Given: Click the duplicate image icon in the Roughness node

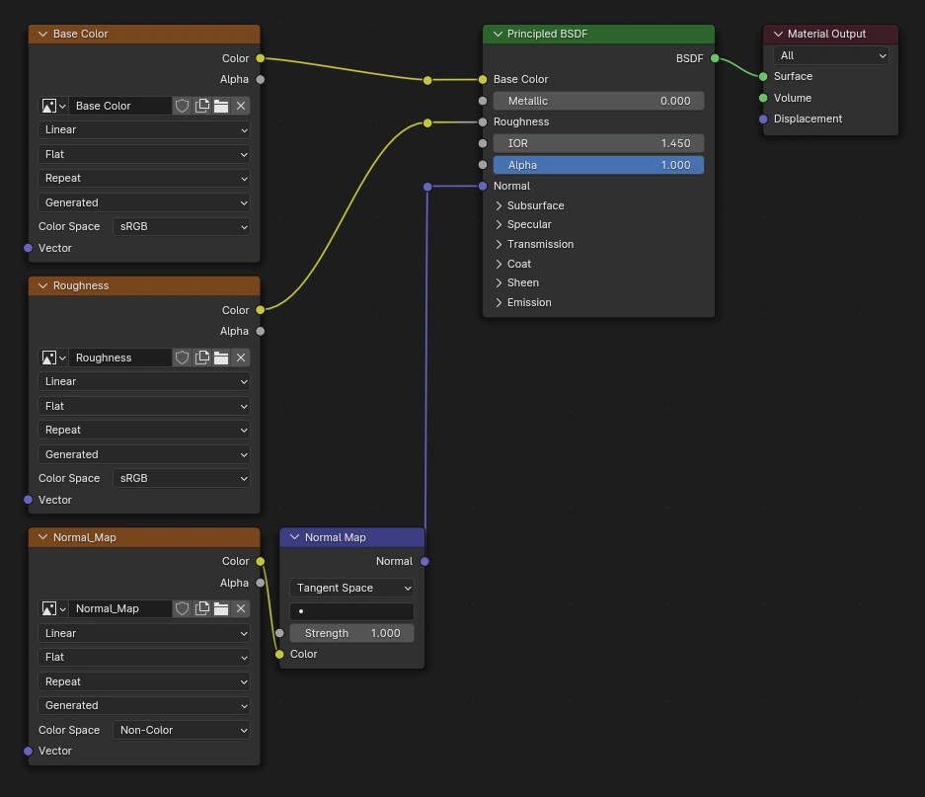Looking at the screenshot, I should (x=201, y=358).
